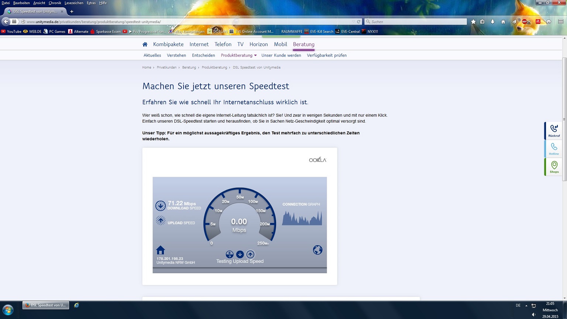Image resolution: width=567 pixels, height=319 pixels.
Task: Click the Aktuelles submenu link
Action: tap(152, 55)
